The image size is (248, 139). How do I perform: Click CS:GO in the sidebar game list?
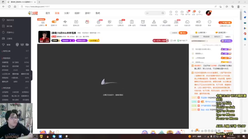[x=15, y=70]
